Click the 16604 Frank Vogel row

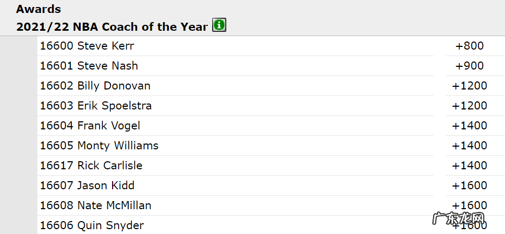pos(90,126)
